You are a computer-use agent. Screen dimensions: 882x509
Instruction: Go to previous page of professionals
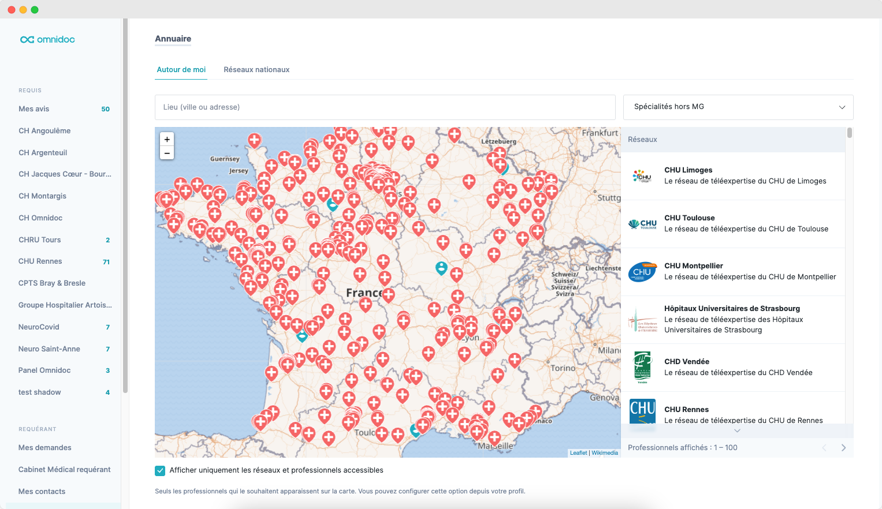click(x=824, y=448)
